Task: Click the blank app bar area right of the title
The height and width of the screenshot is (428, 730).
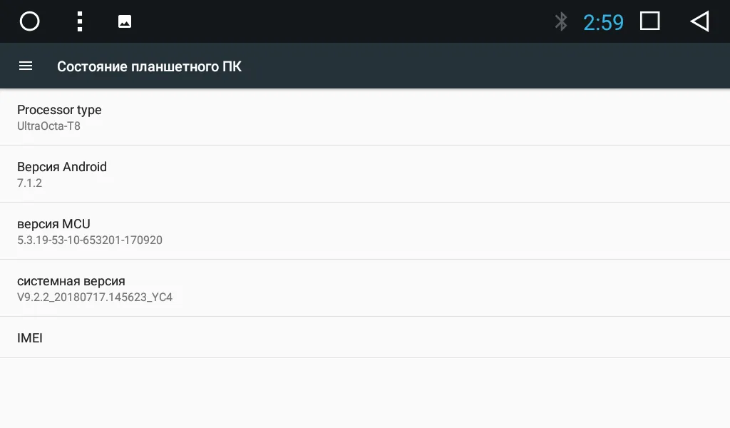Action: click(x=485, y=66)
